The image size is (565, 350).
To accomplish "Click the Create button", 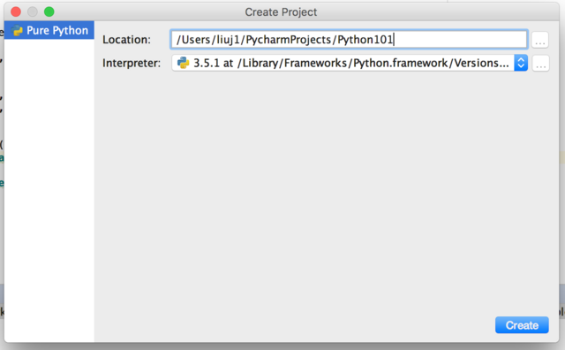I will pos(522,325).
